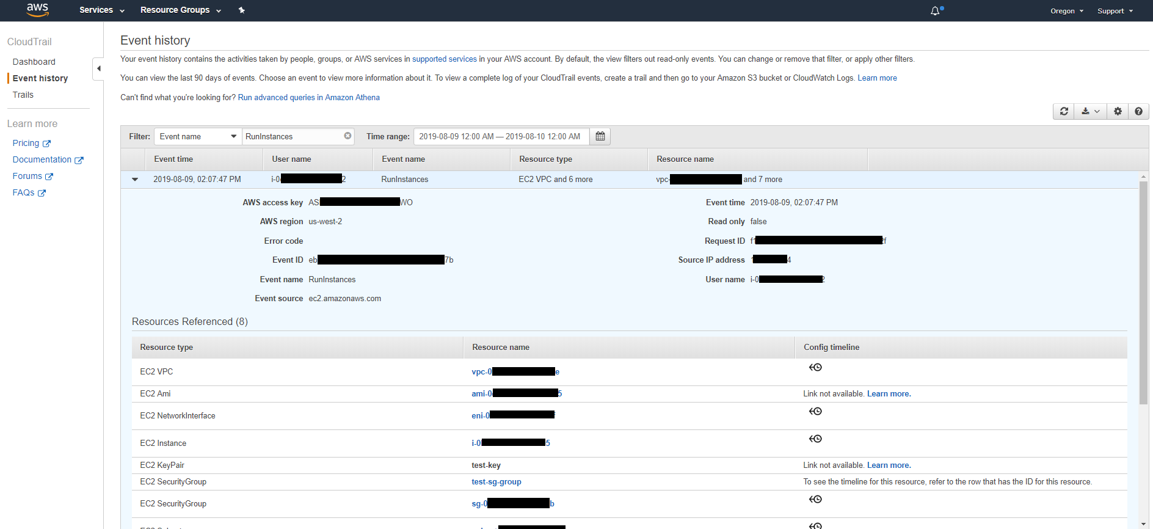Open the pin shortcut icon in top bar
Viewport: 1153px width, 529px height.
242,10
